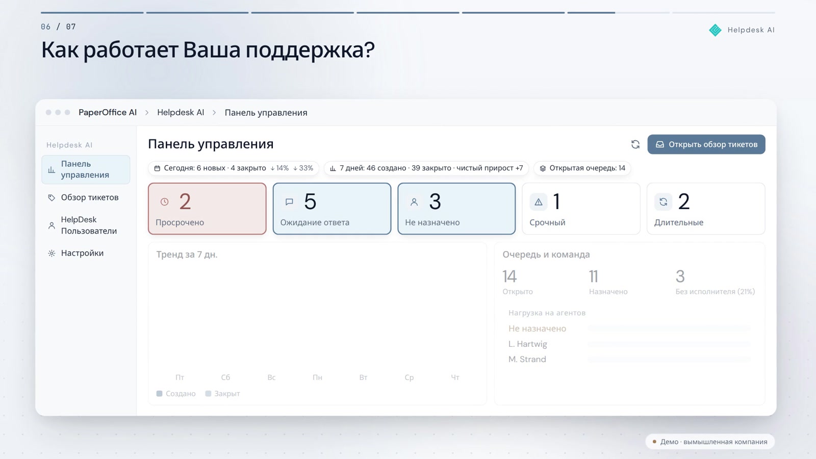
Task: Click the 'Сегодня: 6 новых · 4 закрыто' chip
Action: coord(234,168)
